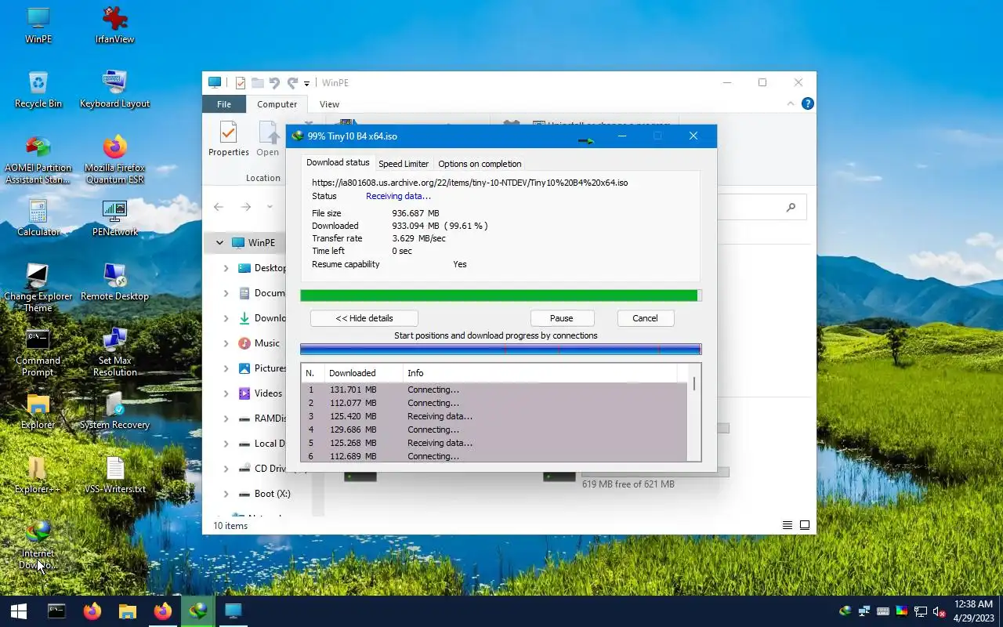This screenshot has width=1003, height=627.
Task: Expand the Pictures tree node
Action: coord(226,368)
